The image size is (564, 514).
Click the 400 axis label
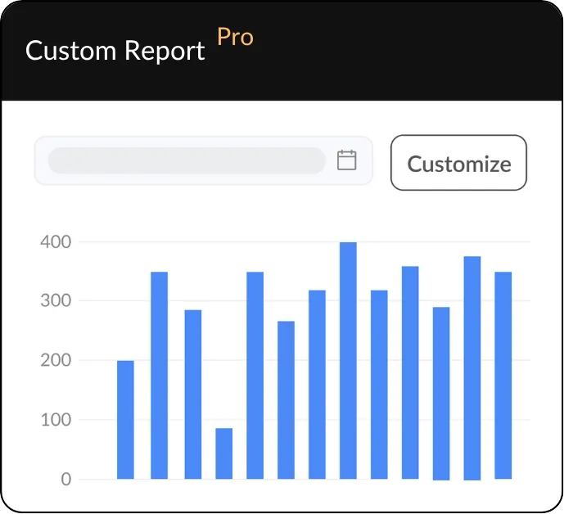click(x=56, y=241)
